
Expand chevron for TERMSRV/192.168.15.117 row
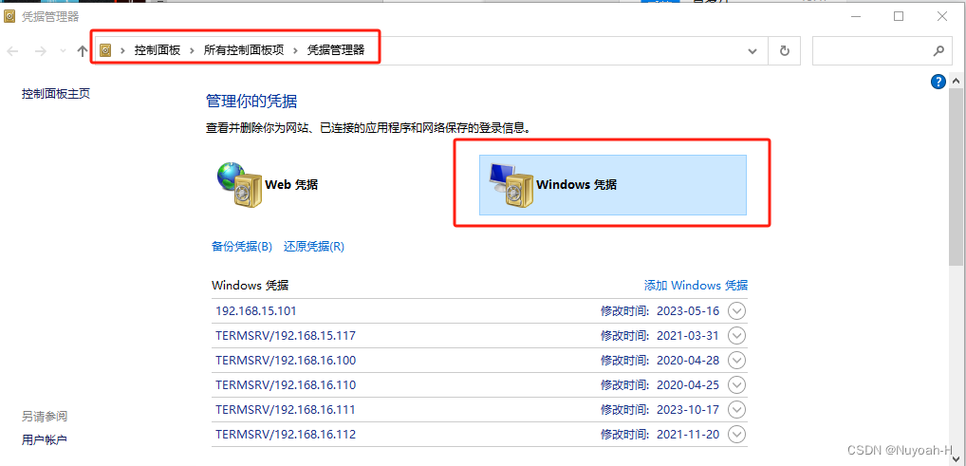[736, 336]
